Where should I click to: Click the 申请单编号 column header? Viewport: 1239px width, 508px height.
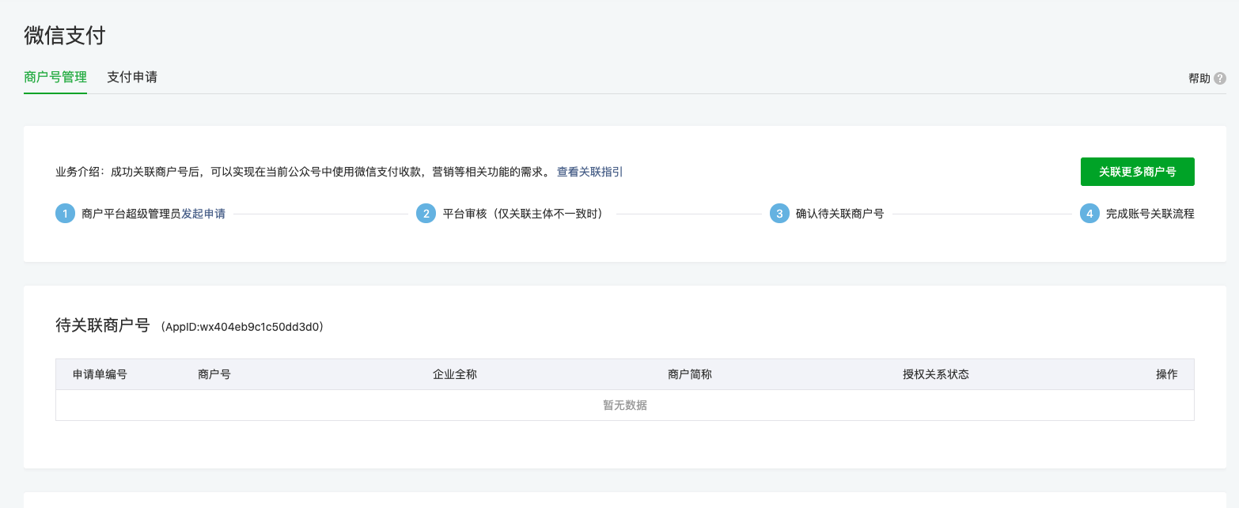(x=100, y=374)
